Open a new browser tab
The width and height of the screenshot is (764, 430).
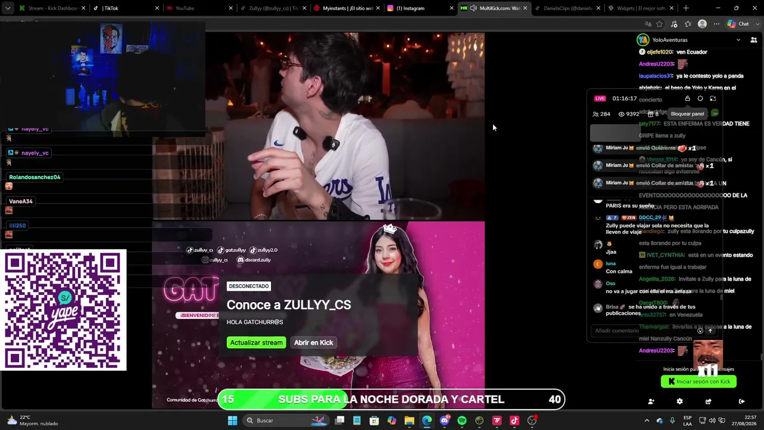686,8
